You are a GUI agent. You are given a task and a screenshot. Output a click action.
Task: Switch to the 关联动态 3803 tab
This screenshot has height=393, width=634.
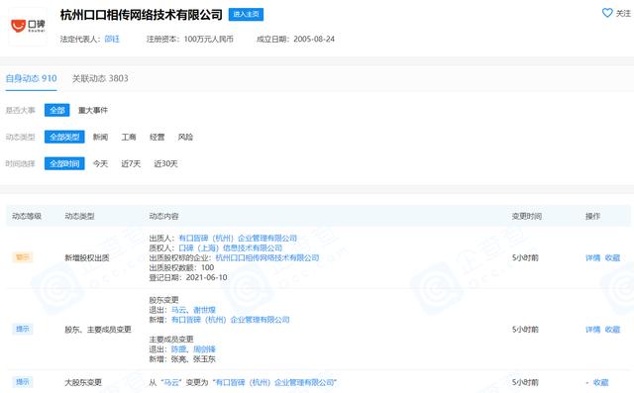tap(100, 78)
